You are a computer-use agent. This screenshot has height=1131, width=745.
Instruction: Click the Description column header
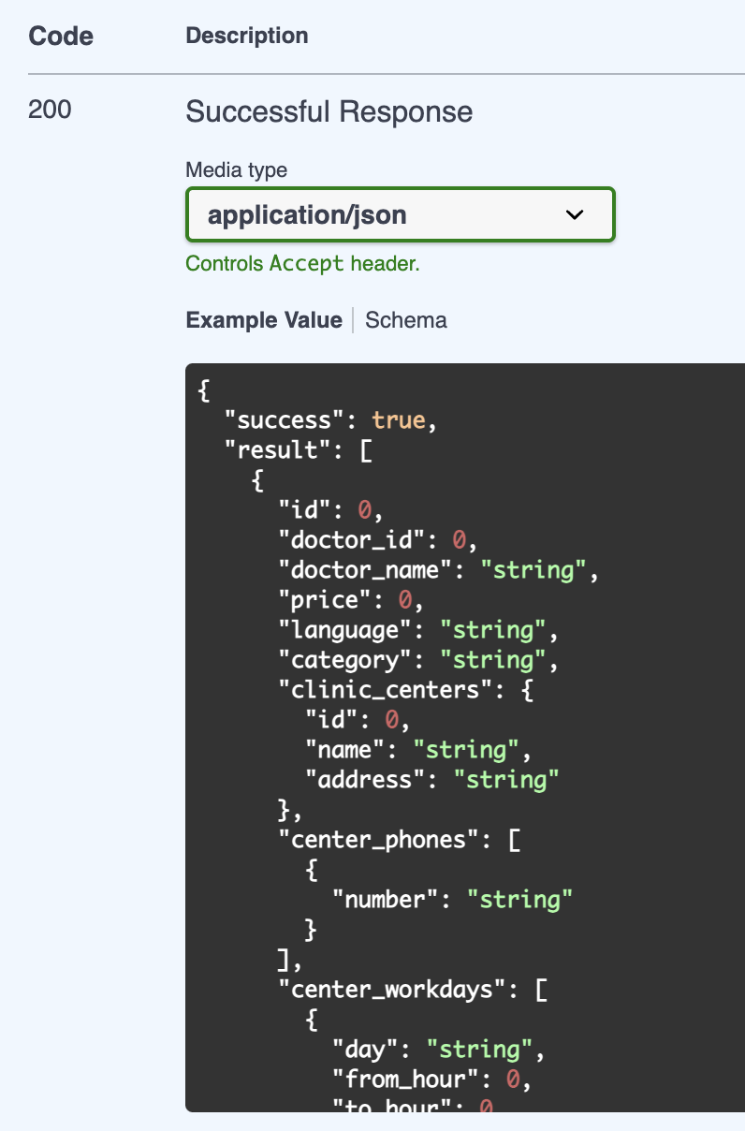[247, 36]
